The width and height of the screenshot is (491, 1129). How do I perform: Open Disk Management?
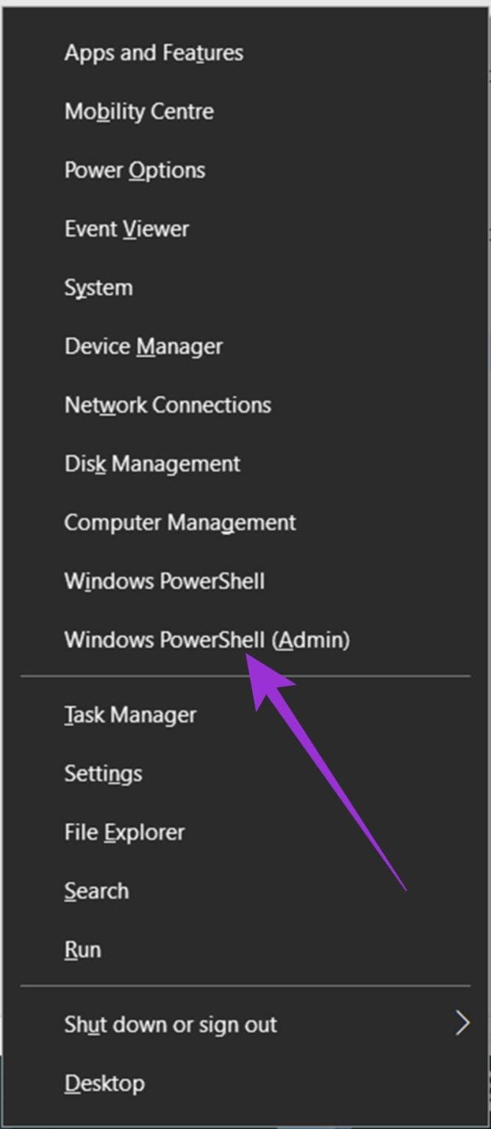coord(152,464)
